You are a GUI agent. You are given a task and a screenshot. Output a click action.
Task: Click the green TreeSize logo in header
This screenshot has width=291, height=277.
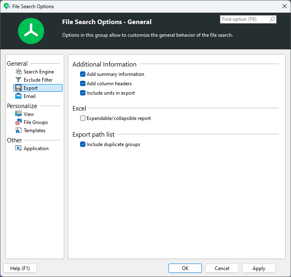pos(31,31)
